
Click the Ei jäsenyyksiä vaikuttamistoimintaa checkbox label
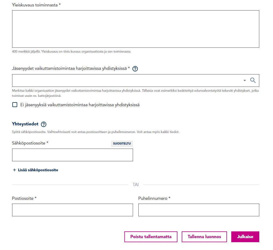80,105
